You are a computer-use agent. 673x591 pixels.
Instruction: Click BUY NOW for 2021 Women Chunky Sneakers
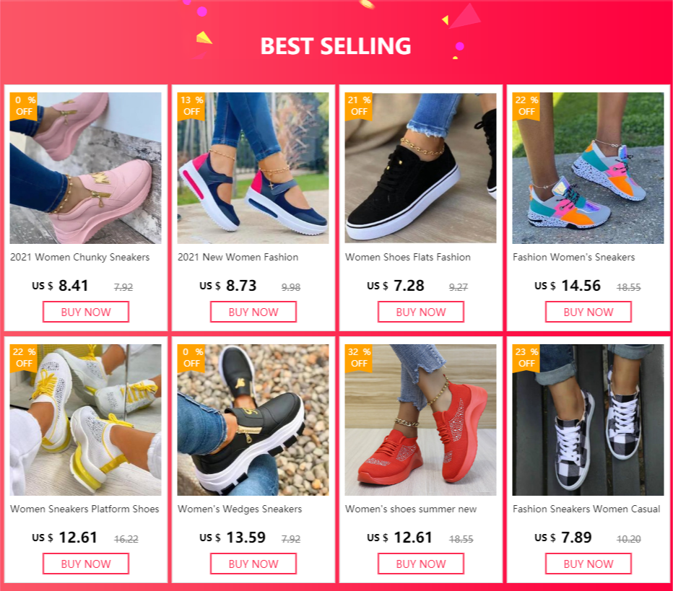point(86,312)
